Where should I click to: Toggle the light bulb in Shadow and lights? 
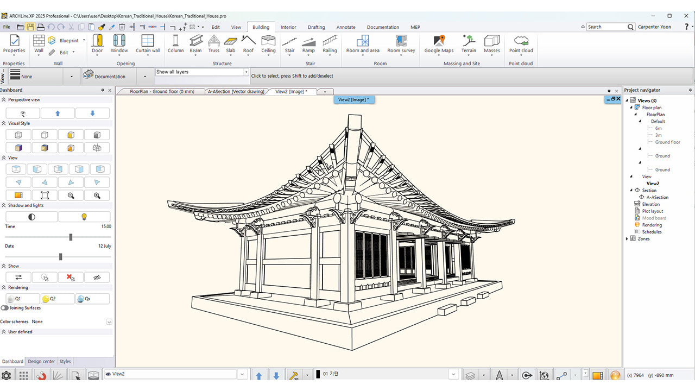pos(84,217)
